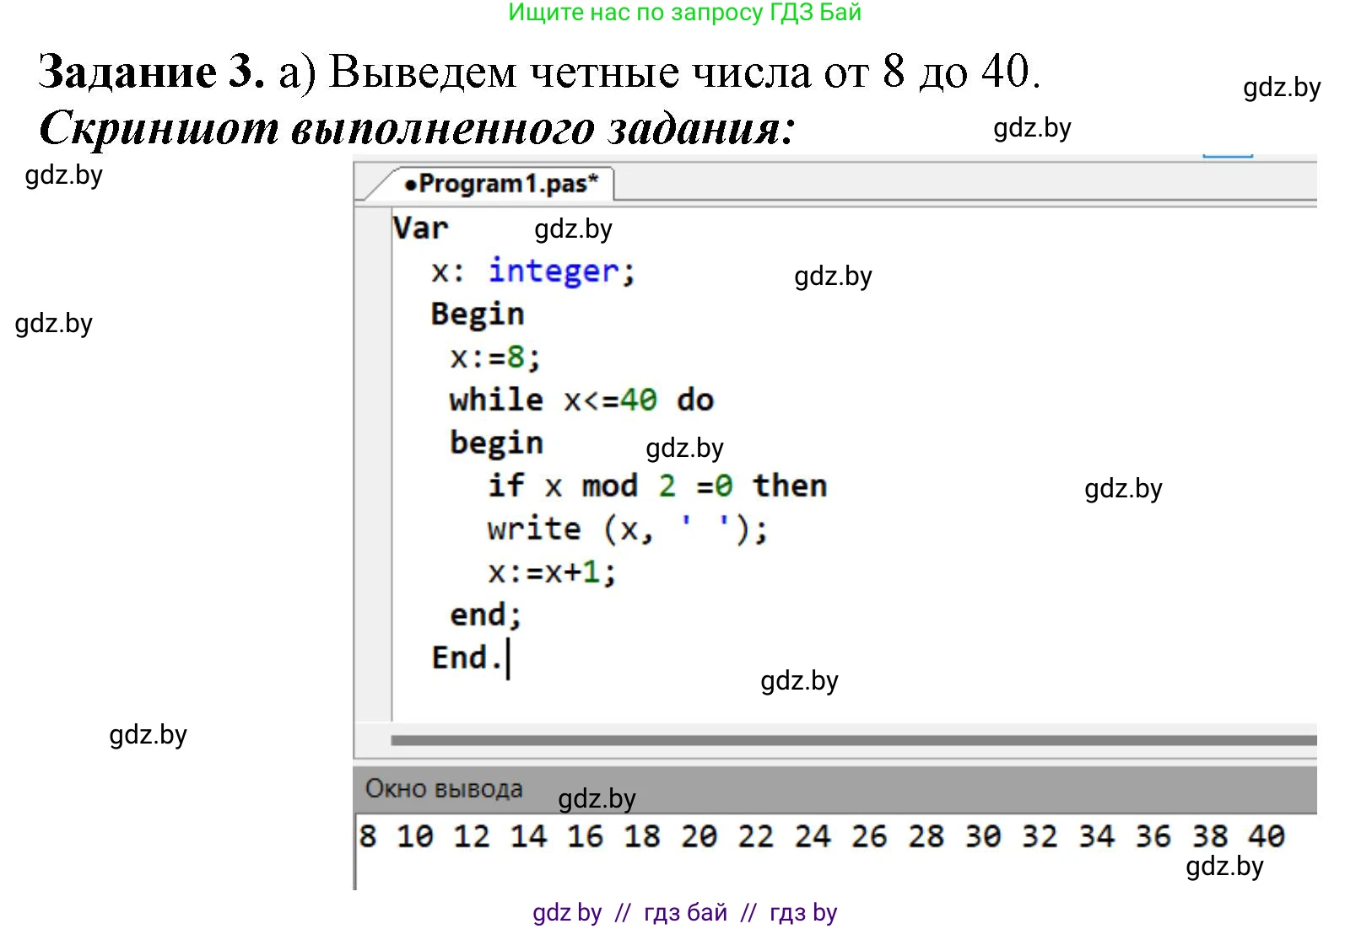Click the final End. statement
Viewport: 1372px width, 929px height.
coord(467,658)
